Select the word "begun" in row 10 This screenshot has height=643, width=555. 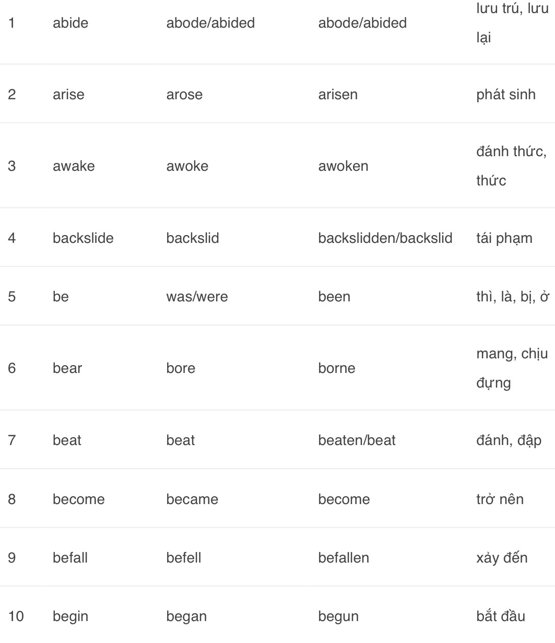338,616
